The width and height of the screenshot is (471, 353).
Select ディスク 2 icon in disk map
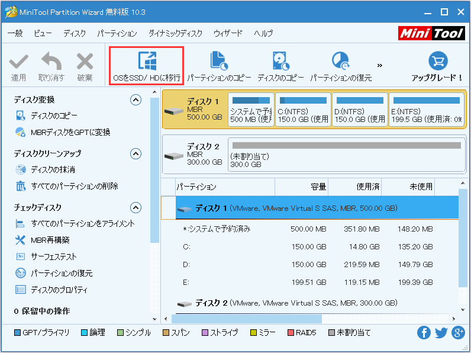tap(174, 156)
